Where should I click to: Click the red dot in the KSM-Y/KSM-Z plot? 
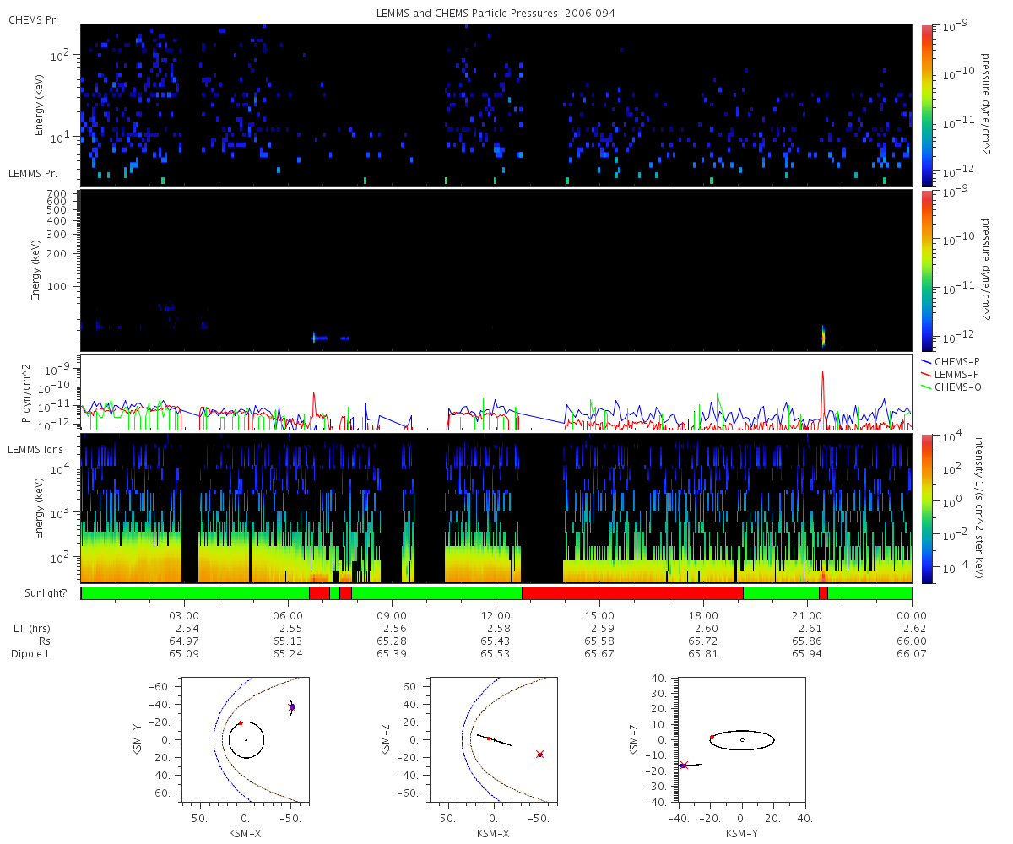coord(712,737)
